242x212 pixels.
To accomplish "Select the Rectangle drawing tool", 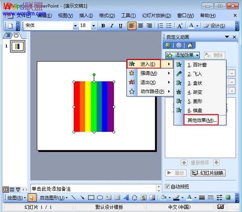I will [91, 197].
